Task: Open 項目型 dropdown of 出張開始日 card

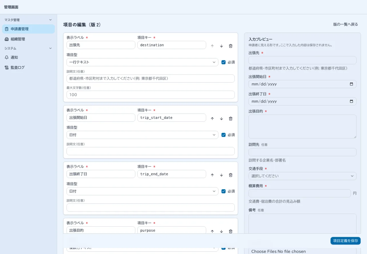Action: coord(142,135)
